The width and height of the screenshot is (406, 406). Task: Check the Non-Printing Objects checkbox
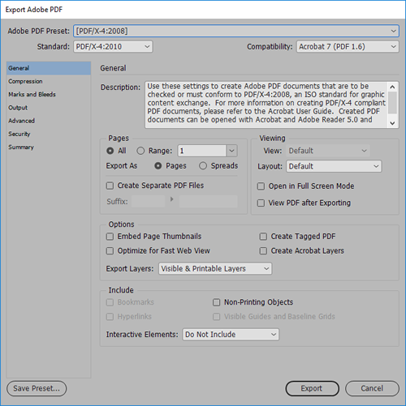tap(217, 302)
